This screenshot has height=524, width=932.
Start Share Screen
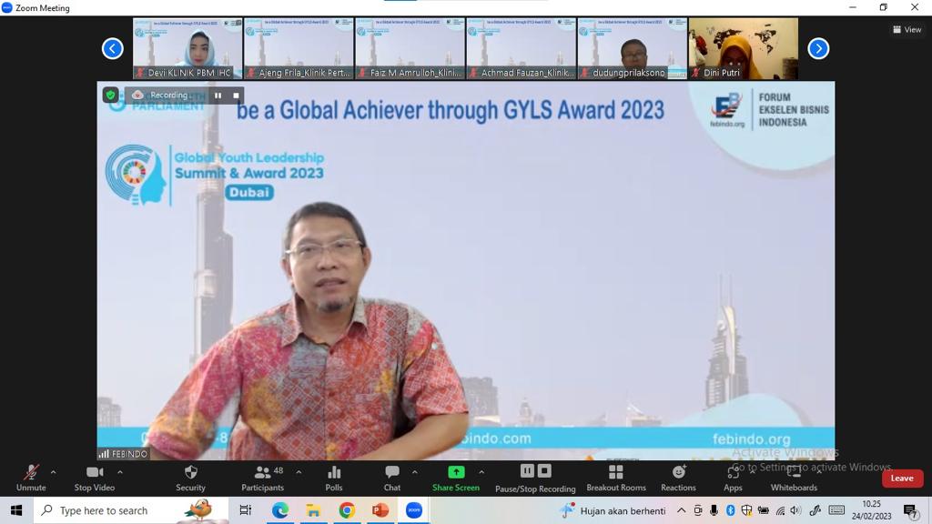click(456, 479)
